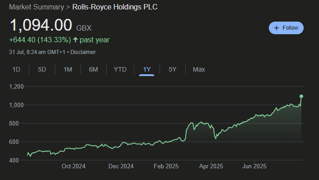Switch the chart to 5Y view
Screen dimensions: 319x180
(173, 69)
